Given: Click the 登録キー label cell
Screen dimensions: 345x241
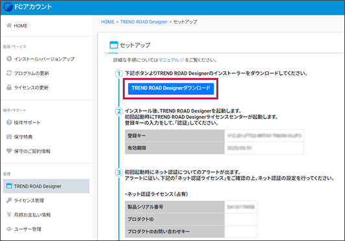Looking at the screenshot, I should [175, 136].
